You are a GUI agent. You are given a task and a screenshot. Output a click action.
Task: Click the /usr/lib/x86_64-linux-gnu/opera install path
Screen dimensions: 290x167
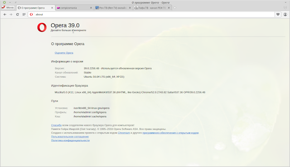tap(92, 108)
